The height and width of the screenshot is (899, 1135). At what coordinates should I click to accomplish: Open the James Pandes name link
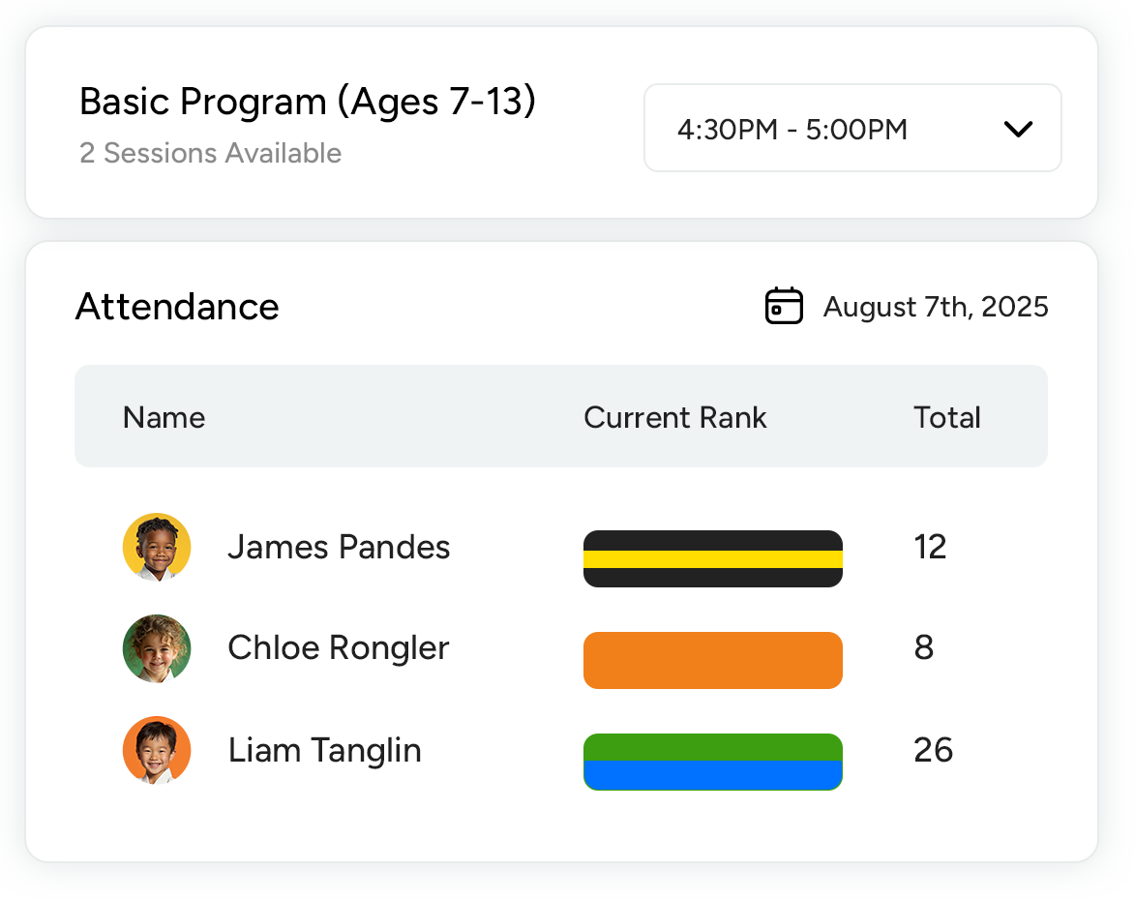tap(339, 547)
